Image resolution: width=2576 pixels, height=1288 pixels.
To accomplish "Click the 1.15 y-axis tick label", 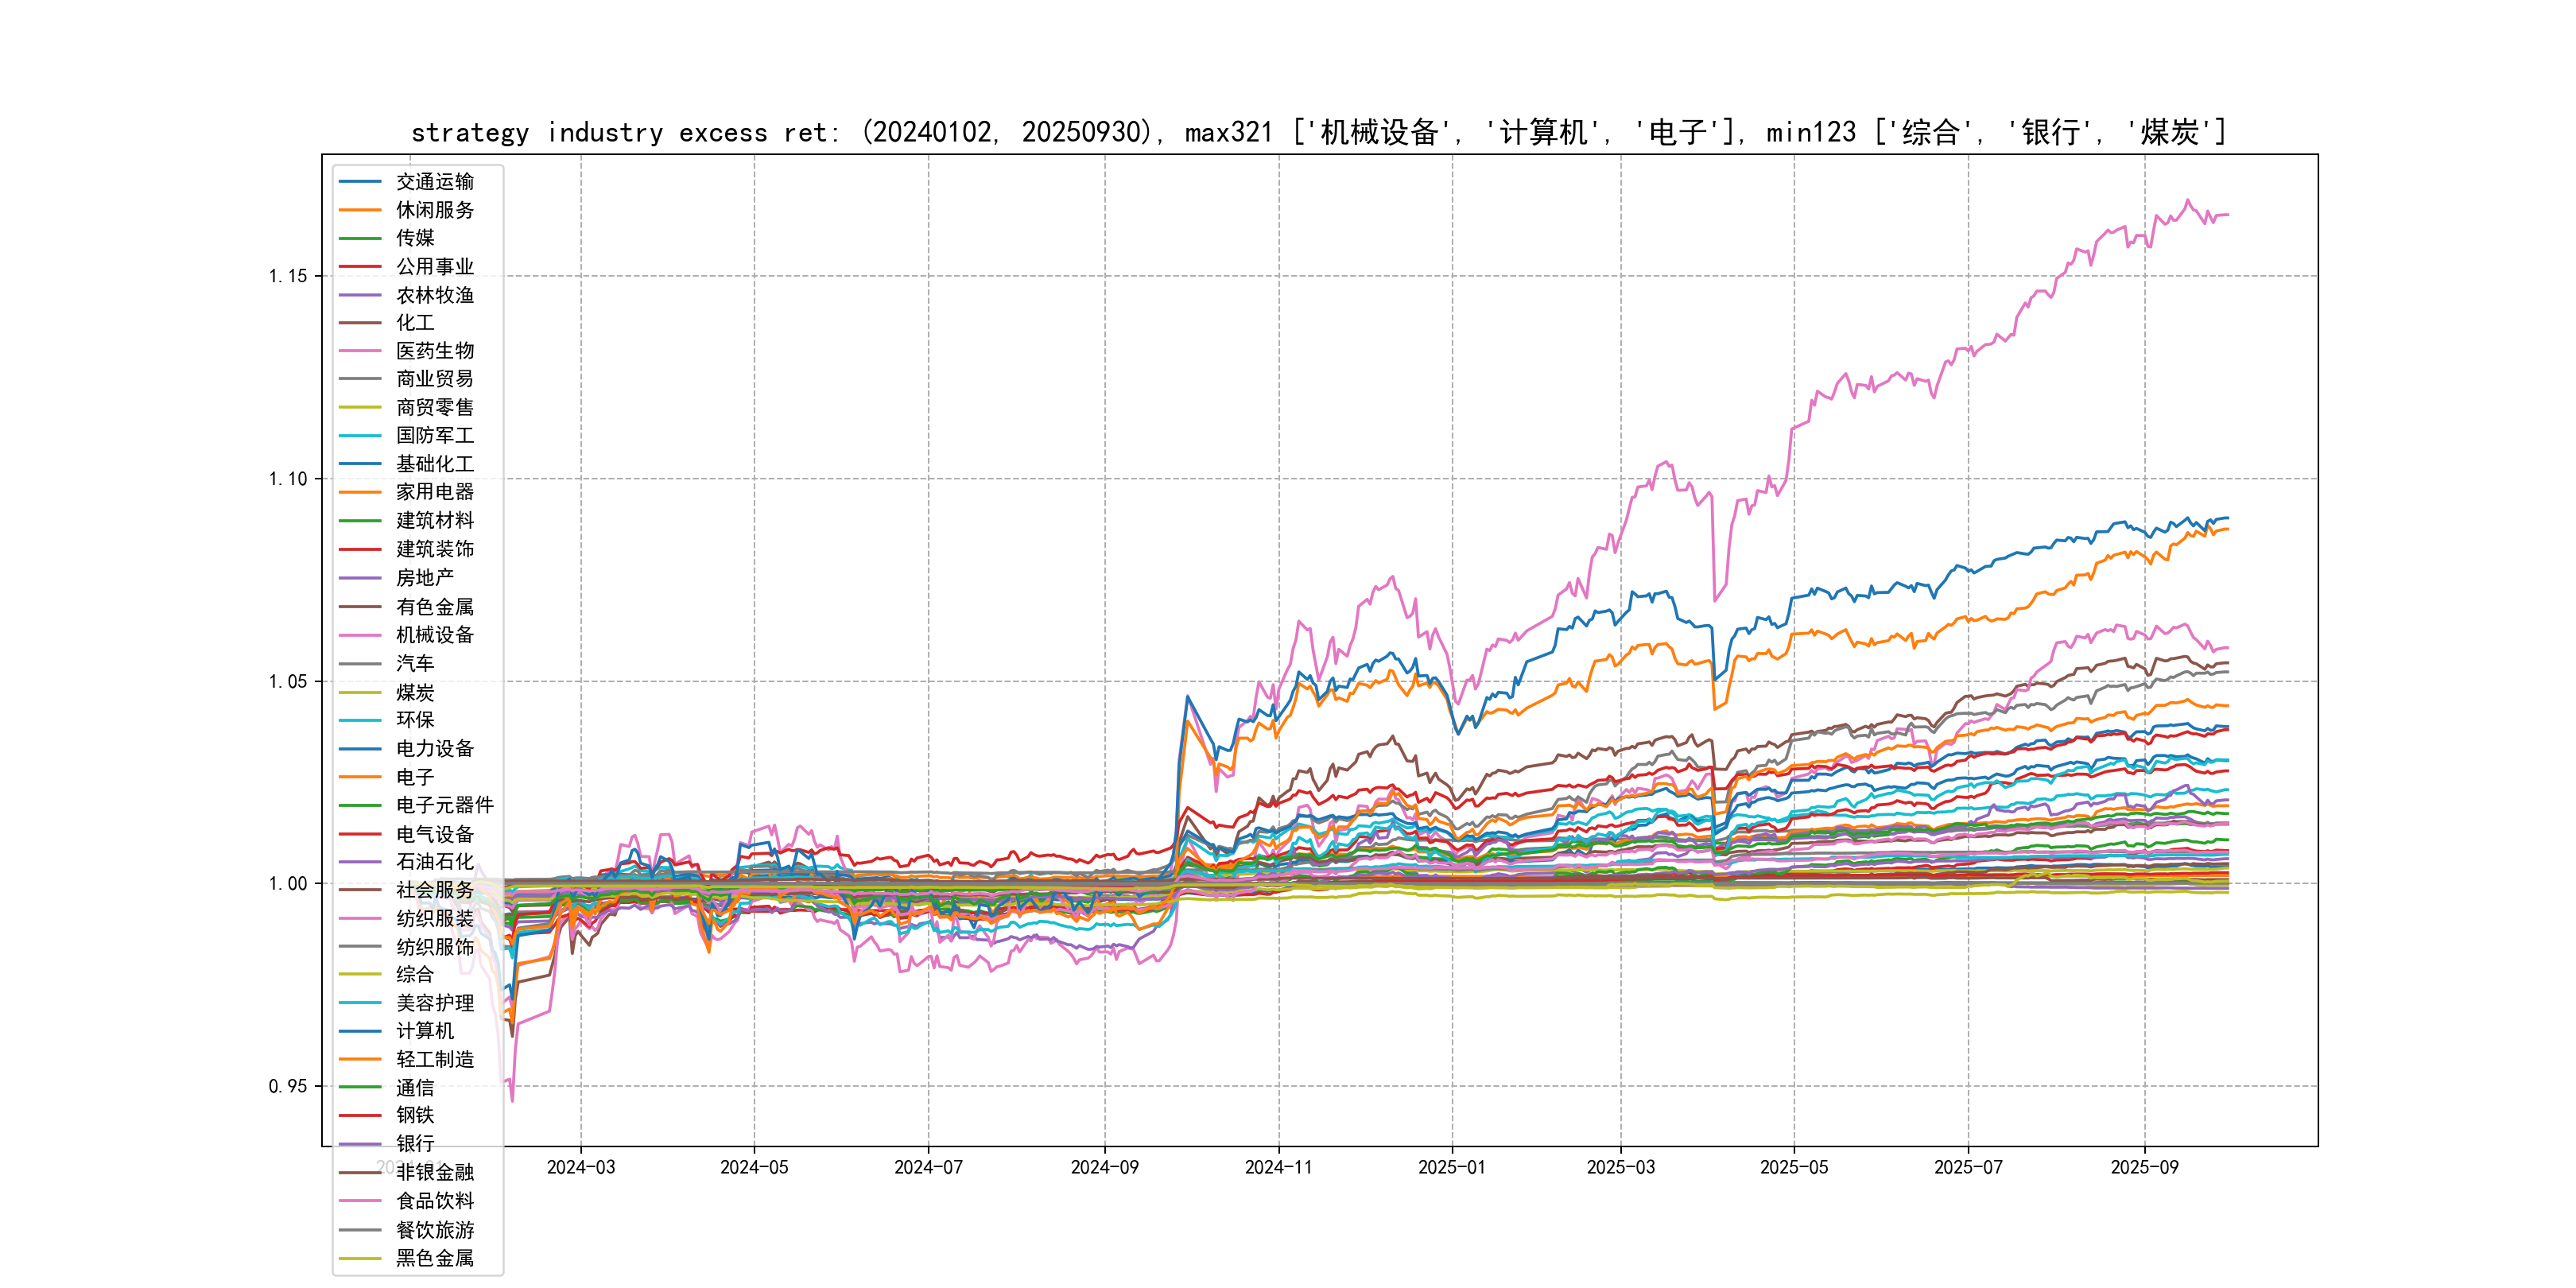I will click(x=288, y=276).
